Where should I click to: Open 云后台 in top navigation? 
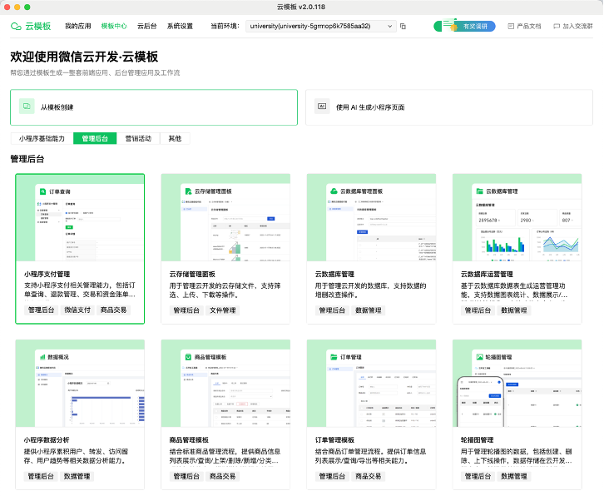147,26
